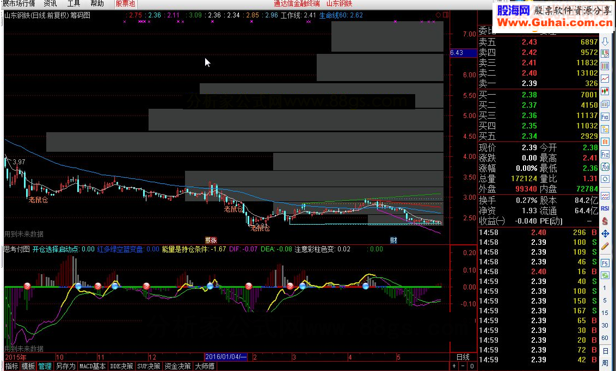Click the red diamond icon in chart header
The width and height of the screenshot is (616, 371).
(x=438, y=15)
